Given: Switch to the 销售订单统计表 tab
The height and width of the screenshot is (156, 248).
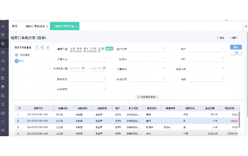Looking at the screenshot, I should [x=35, y=27].
